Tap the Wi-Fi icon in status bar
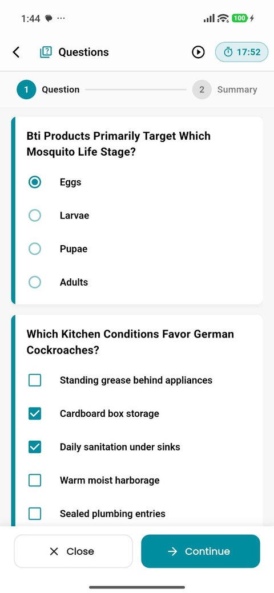Image resolution: width=274 pixels, height=593 pixels. (x=223, y=18)
